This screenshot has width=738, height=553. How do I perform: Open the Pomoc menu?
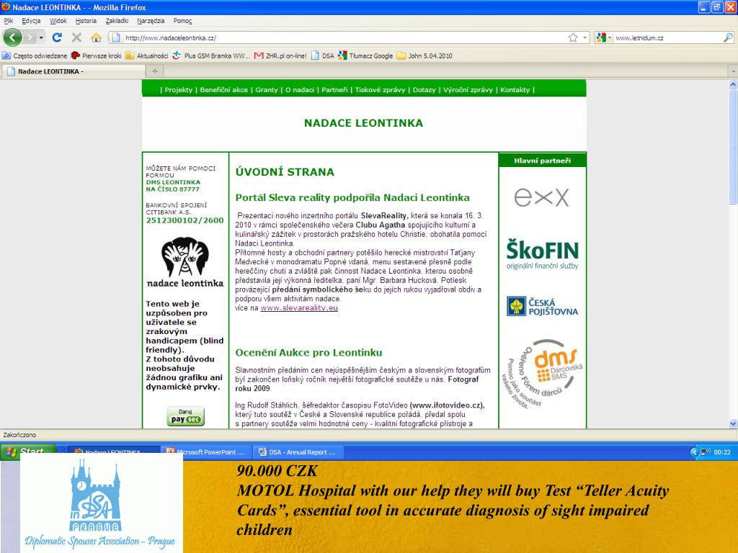(x=182, y=21)
